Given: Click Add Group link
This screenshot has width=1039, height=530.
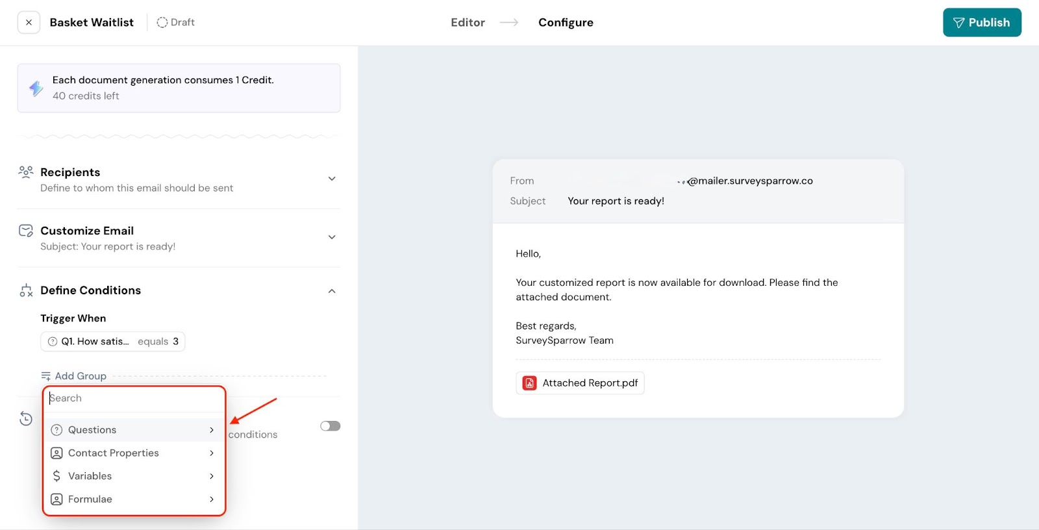Looking at the screenshot, I should [x=74, y=376].
